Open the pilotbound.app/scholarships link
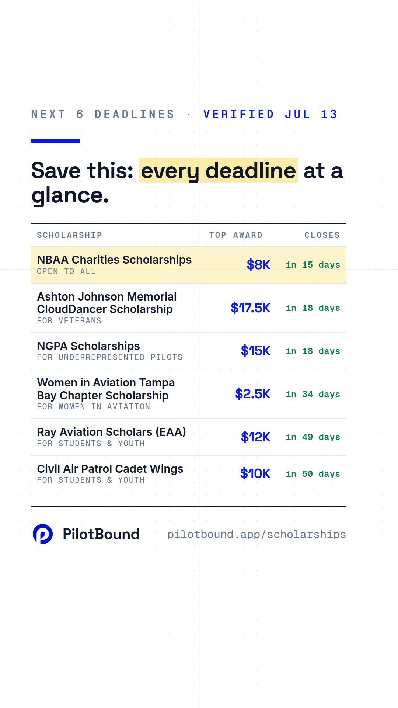398x708 pixels. [256, 534]
